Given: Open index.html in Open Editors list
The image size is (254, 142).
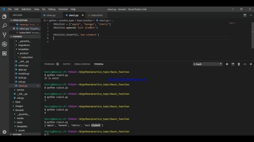Looking at the screenshot, I should tap(25, 32).
